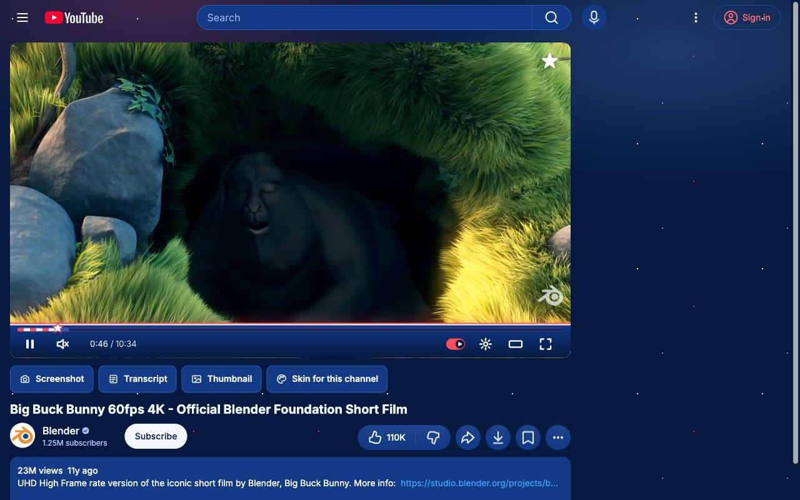
Task: Subscribe to the Blender channel
Action: click(x=156, y=436)
